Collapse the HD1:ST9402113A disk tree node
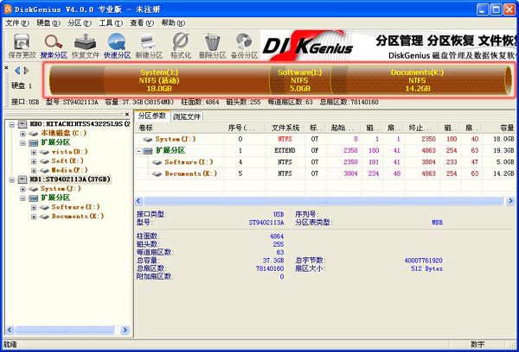This screenshot has width=519, height=352. tap(11, 179)
